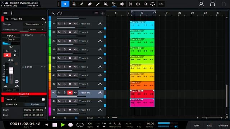Click timeline ruler at bar 21
The width and height of the screenshot is (230, 129).
click(x=167, y=13)
